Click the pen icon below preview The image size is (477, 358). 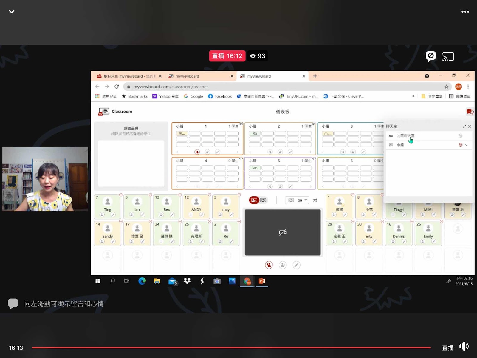[x=296, y=265]
